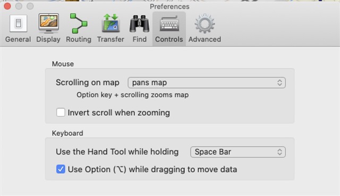Select the Controls keyboard icon
This screenshot has height=196, width=340.
[169, 23]
